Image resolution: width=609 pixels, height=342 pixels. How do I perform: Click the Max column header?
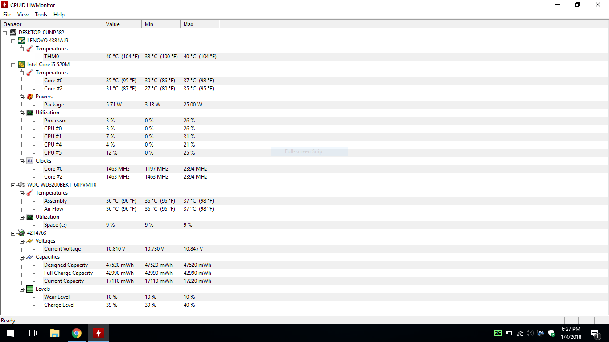(200, 24)
